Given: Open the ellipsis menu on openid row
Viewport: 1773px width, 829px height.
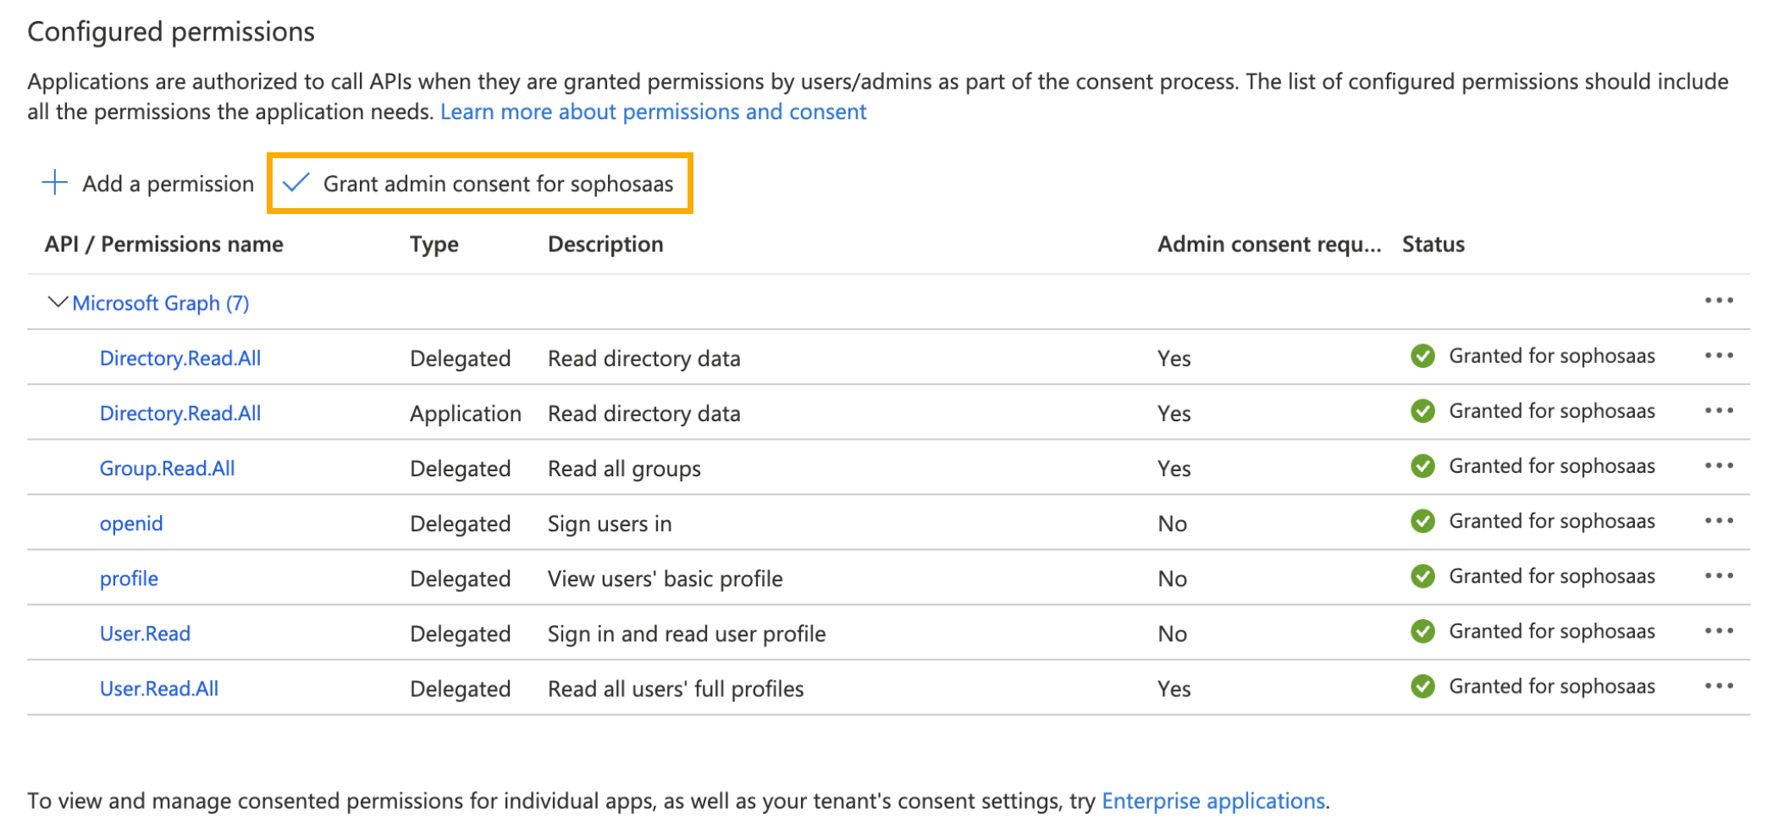Looking at the screenshot, I should coord(1721,521).
